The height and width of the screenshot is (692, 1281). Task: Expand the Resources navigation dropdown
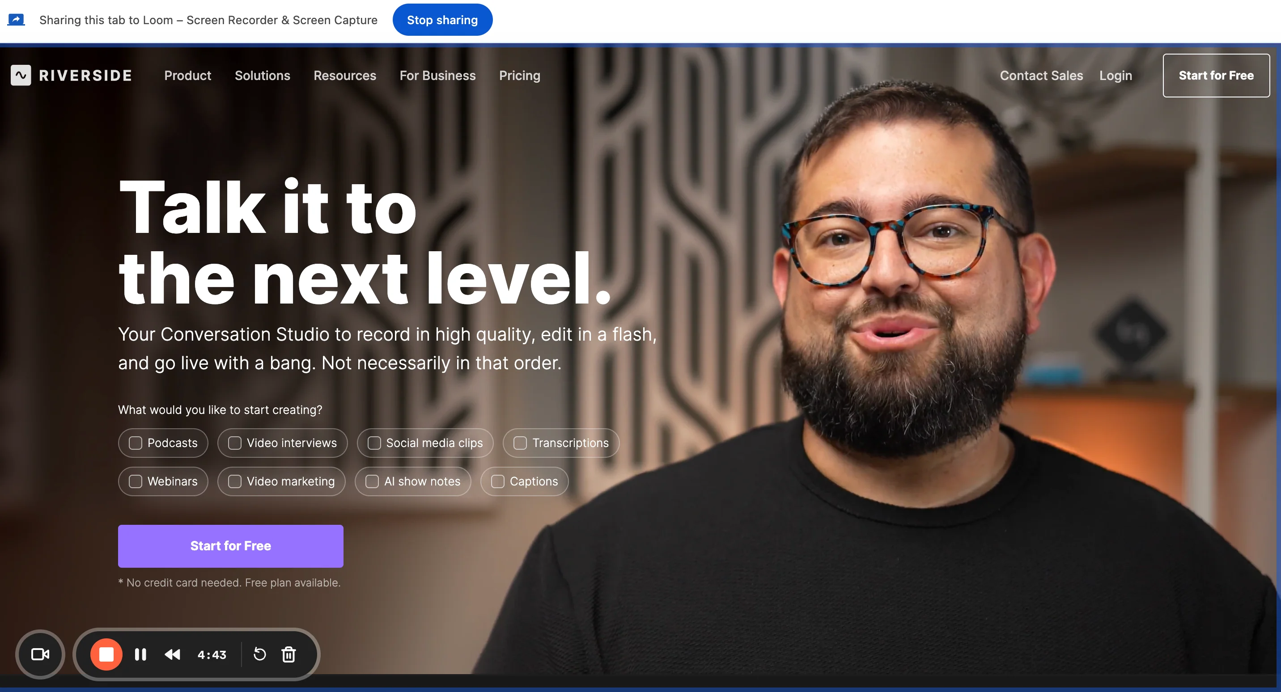click(x=345, y=75)
